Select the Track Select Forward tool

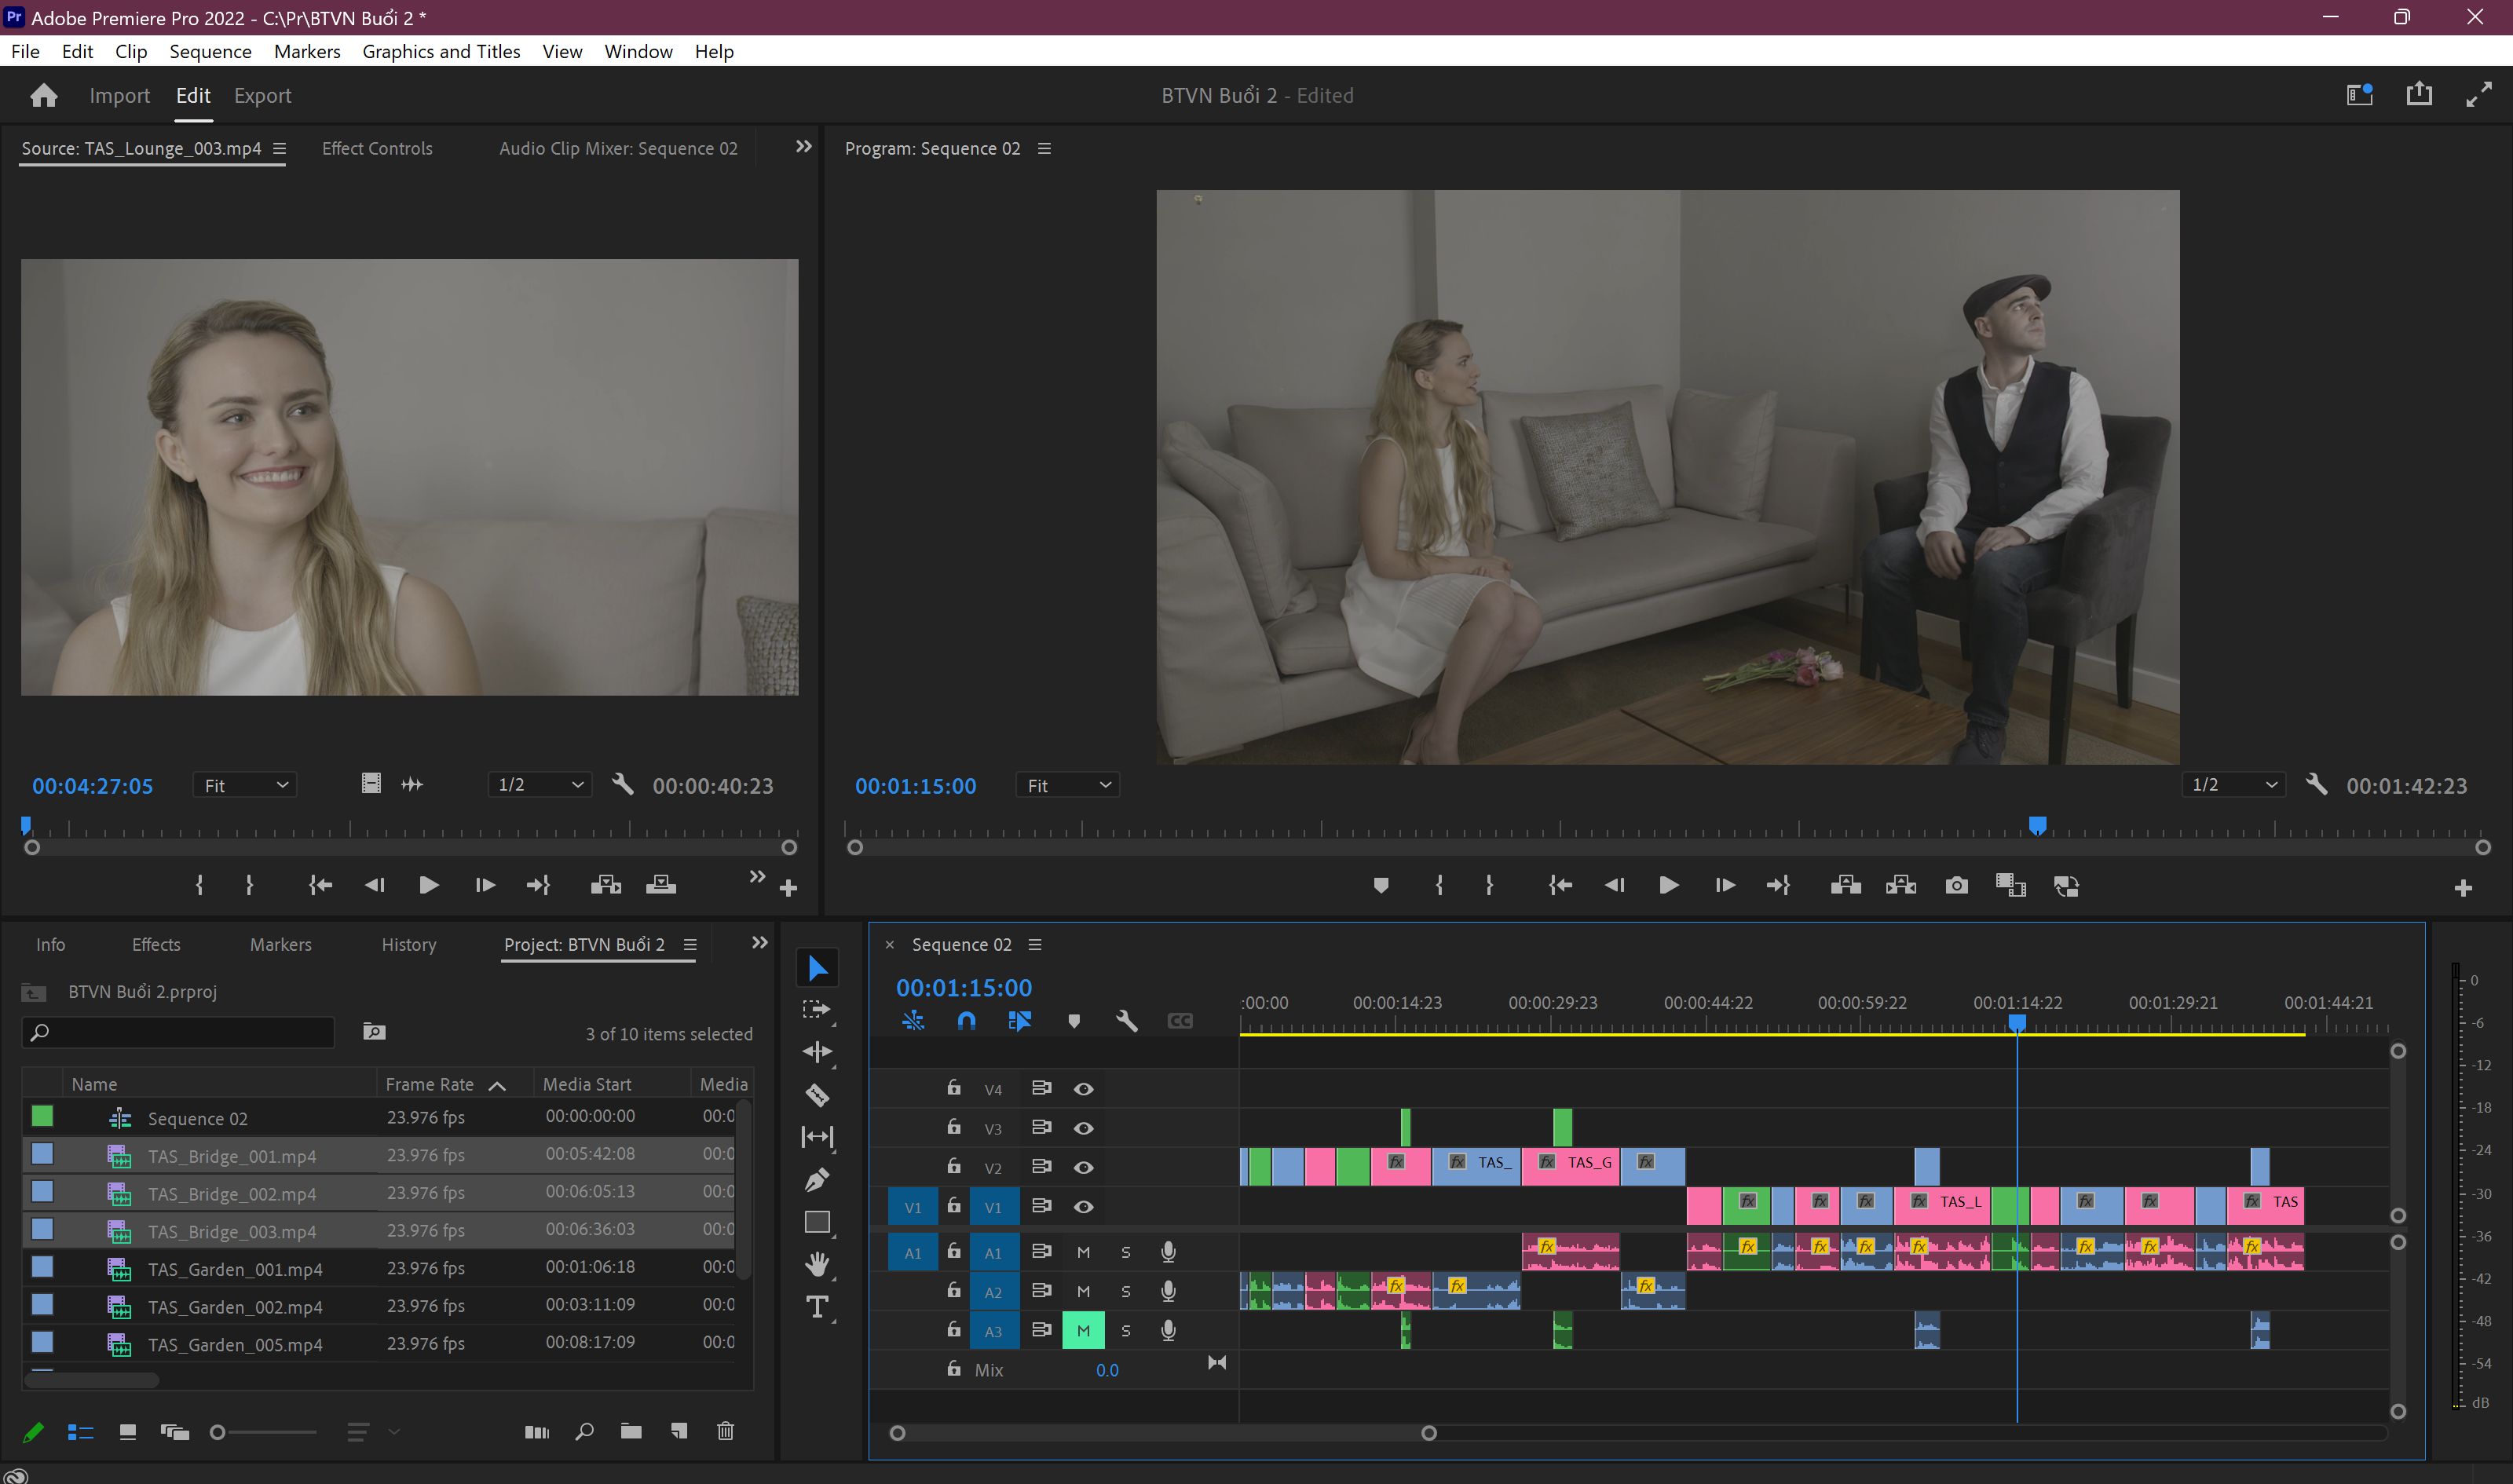pos(817,1010)
